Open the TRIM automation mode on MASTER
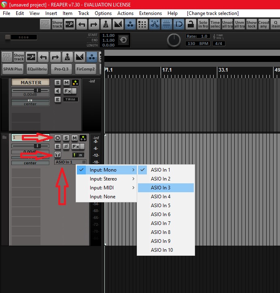This screenshot has width=280, height=293. [71, 100]
